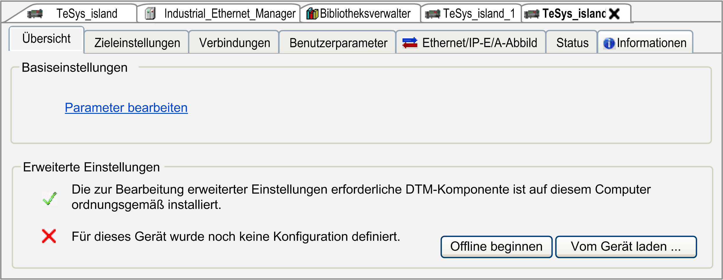Click the green checkmark DTM status icon
This screenshot has width=723, height=280.
[x=50, y=199]
